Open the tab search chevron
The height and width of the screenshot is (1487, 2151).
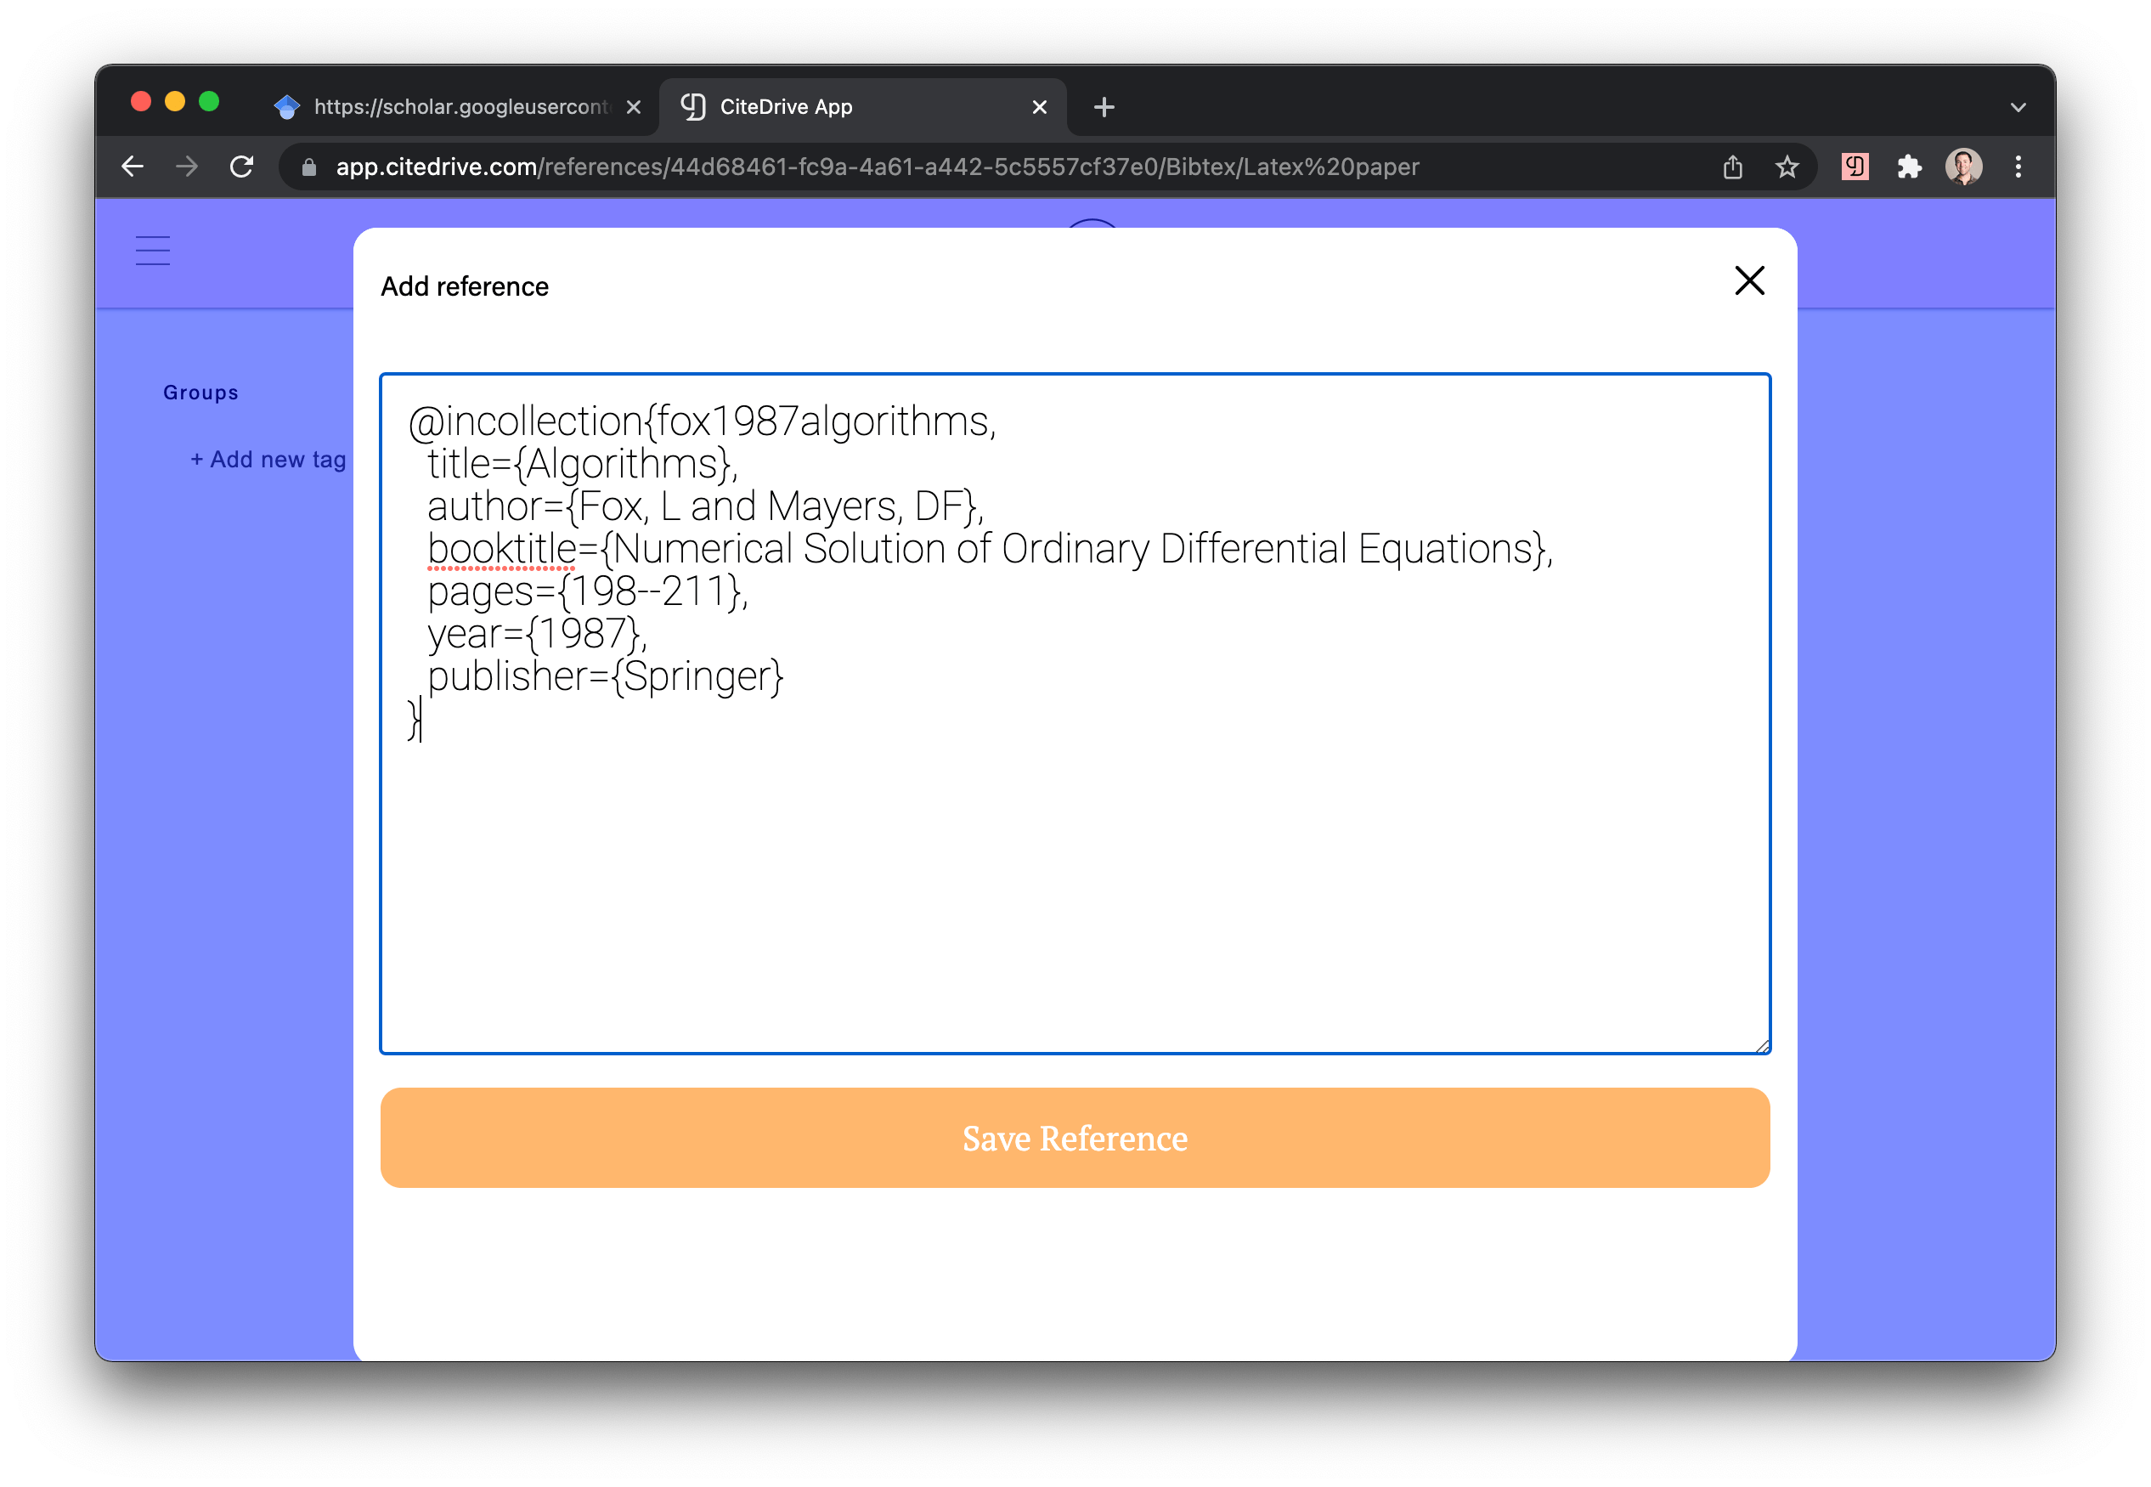(2018, 106)
